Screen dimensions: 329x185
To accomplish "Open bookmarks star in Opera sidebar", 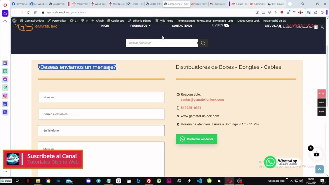I will (5, 22).
